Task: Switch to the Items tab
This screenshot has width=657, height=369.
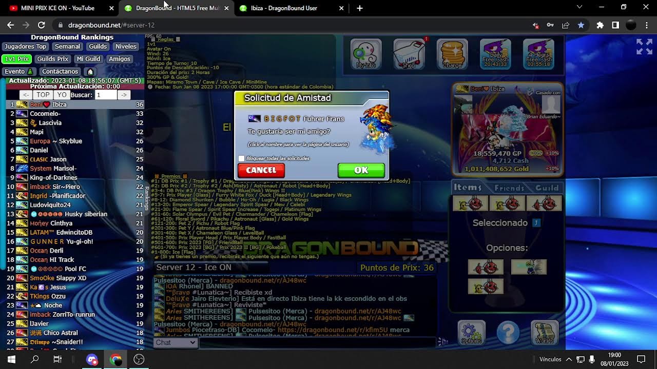Action: (x=468, y=188)
